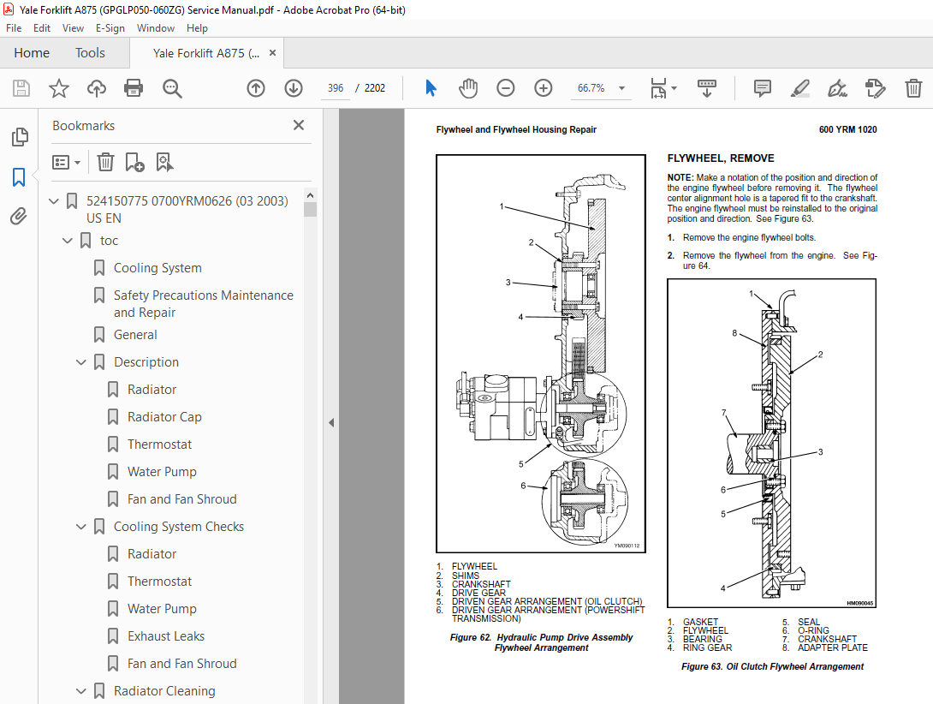933x704 pixels.
Task: Open Radiator Cap bookmark
Action: point(164,417)
